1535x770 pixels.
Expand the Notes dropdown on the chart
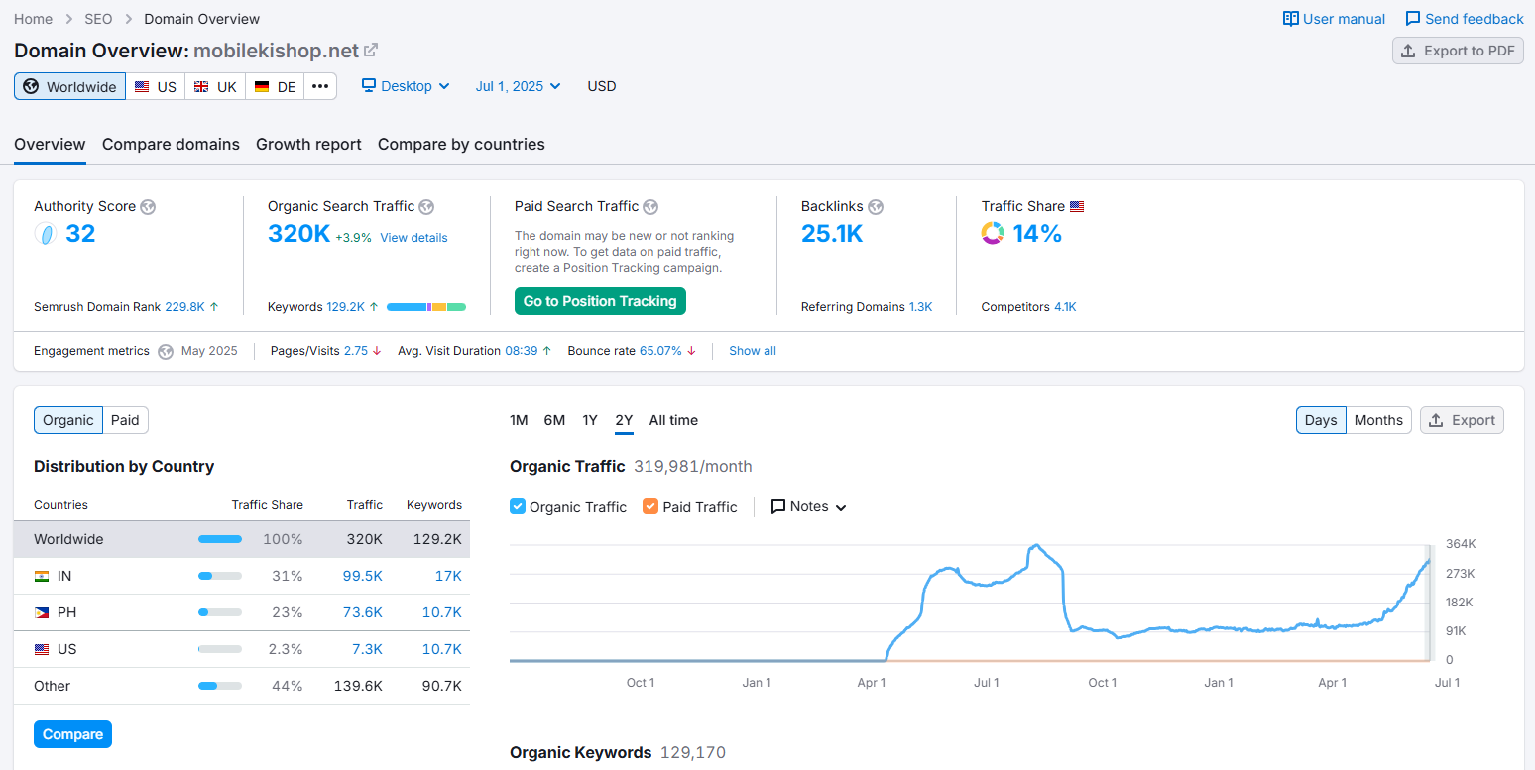coord(807,506)
